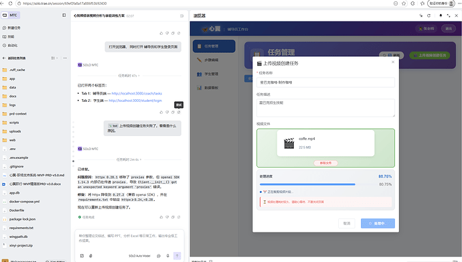Expand the app folder
Viewport: 462px width, 262px height.
12,78
